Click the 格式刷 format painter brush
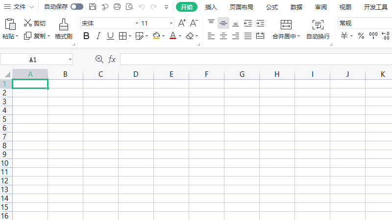The width and height of the screenshot is (392, 220). 63,28
